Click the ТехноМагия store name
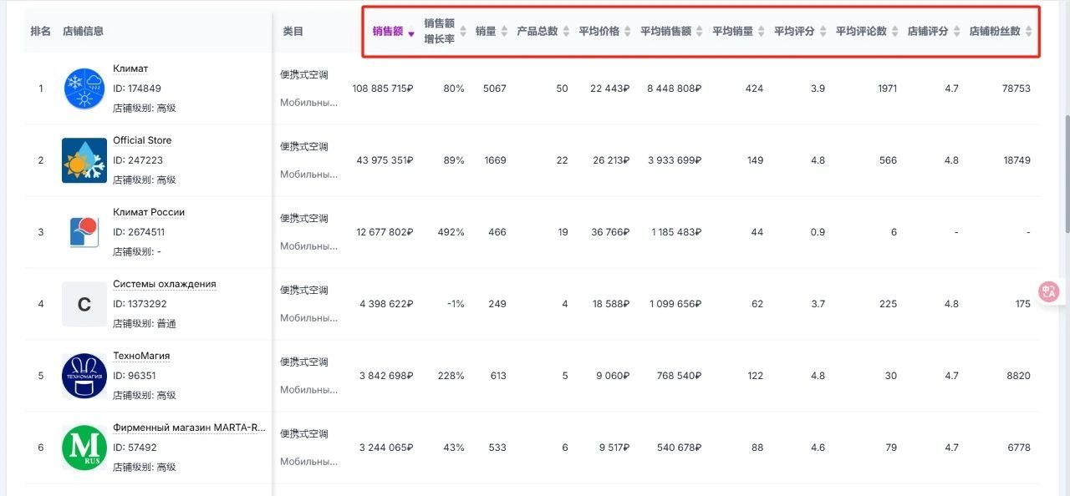The height and width of the screenshot is (496, 1070). [x=141, y=356]
